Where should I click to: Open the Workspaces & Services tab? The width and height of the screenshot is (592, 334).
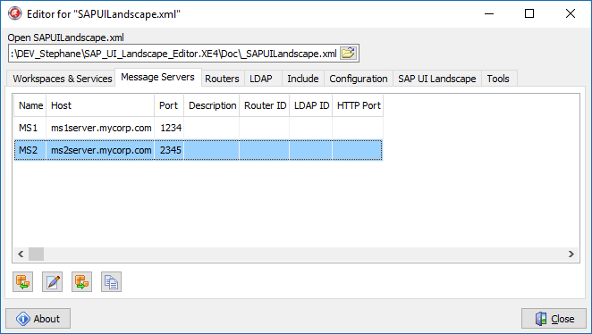click(x=63, y=79)
